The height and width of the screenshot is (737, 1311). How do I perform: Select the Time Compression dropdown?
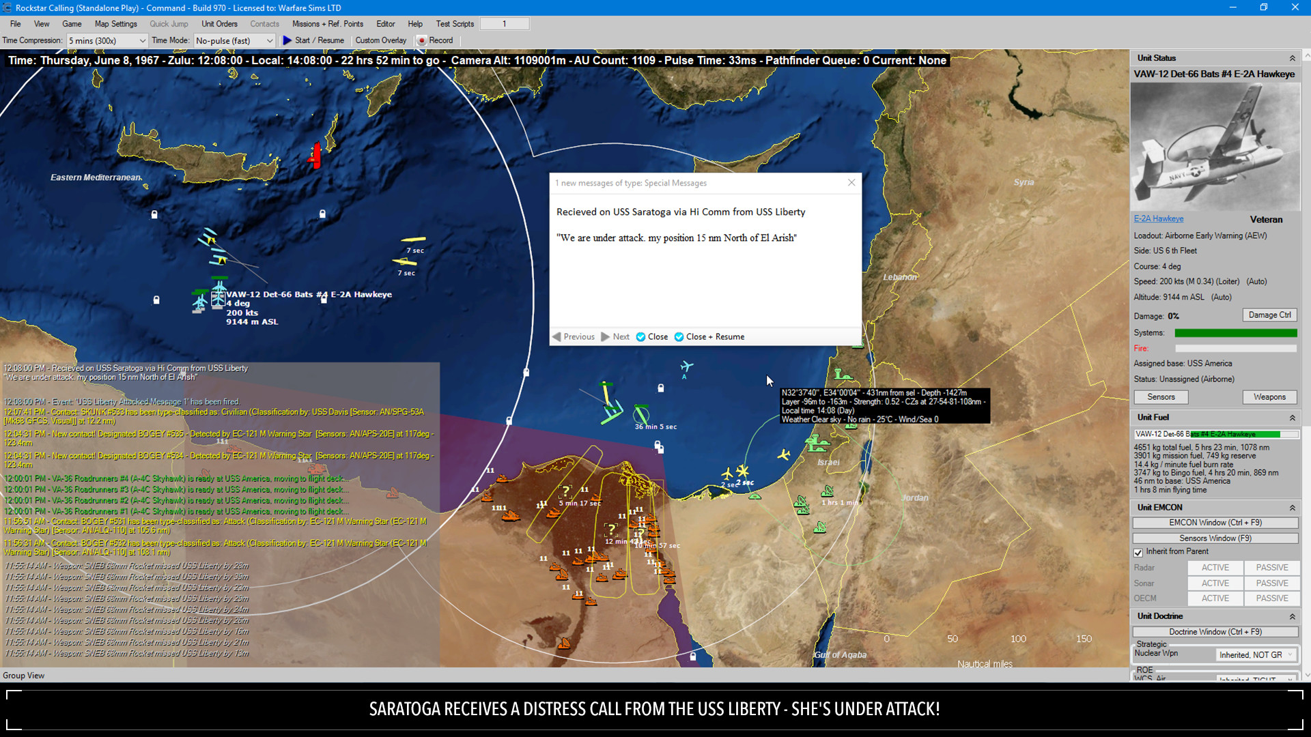click(105, 40)
